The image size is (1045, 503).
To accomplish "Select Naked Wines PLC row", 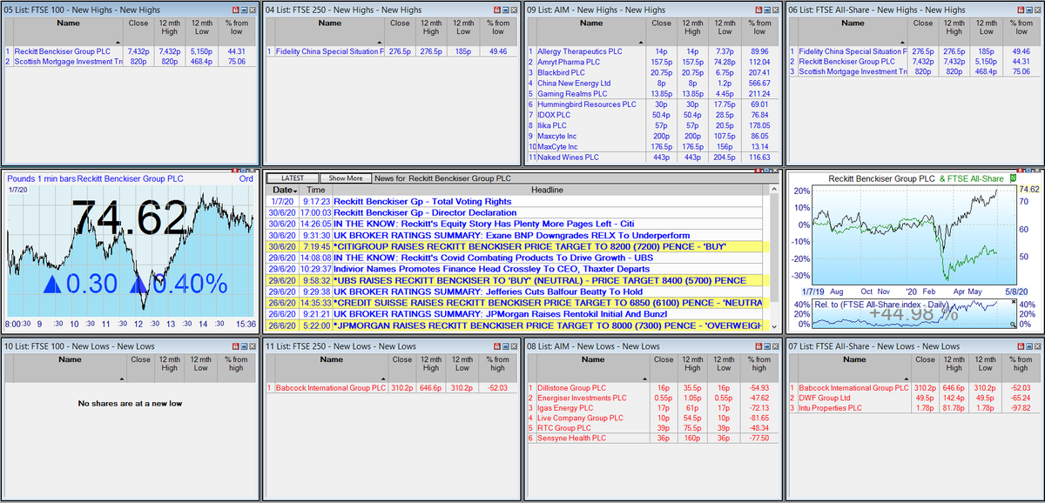I will point(653,158).
